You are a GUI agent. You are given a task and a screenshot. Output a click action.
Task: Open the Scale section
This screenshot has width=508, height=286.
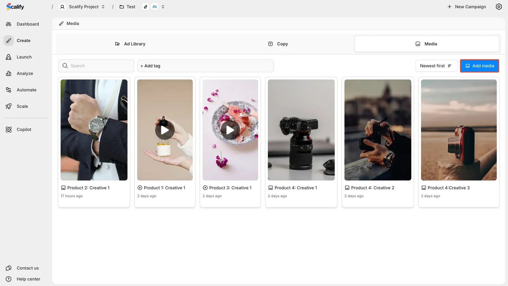coord(22,106)
